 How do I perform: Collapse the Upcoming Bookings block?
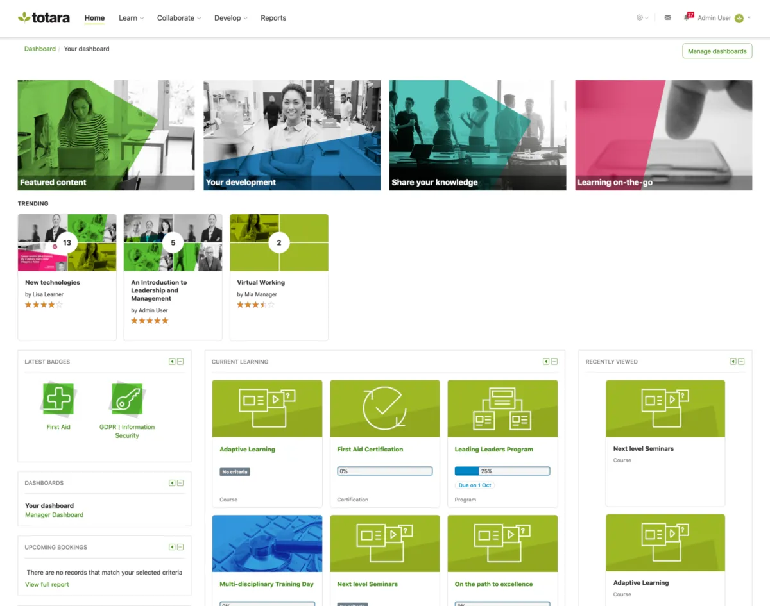[x=180, y=547]
